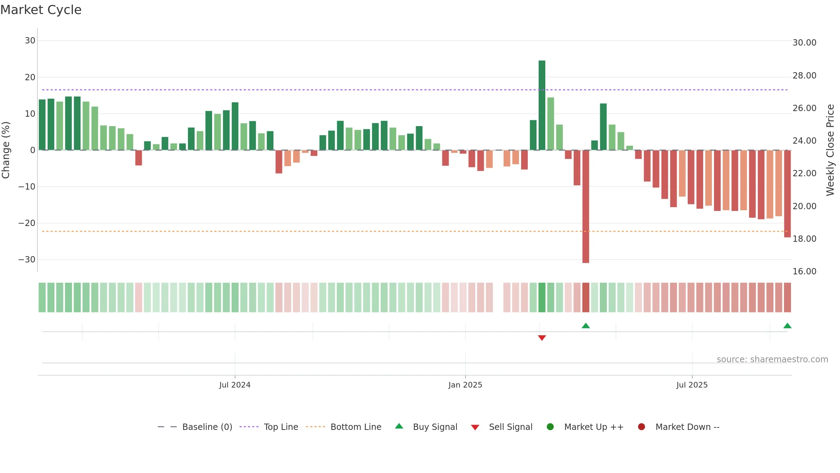Toggle the Bottom Line legend entry
The width and height of the screenshot is (840, 473).
[x=344, y=427]
